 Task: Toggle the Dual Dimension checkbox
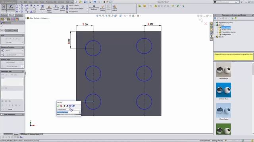pos(2,114)
